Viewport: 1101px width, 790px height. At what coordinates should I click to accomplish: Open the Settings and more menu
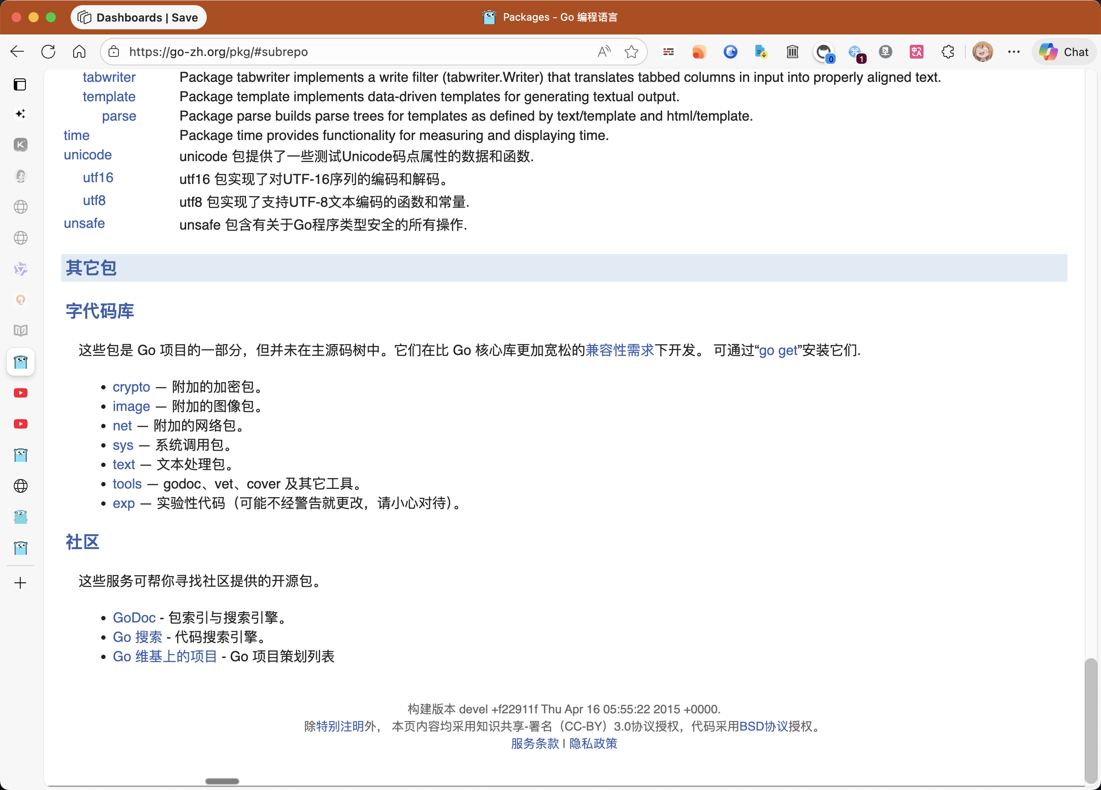tap(1014, 51)
